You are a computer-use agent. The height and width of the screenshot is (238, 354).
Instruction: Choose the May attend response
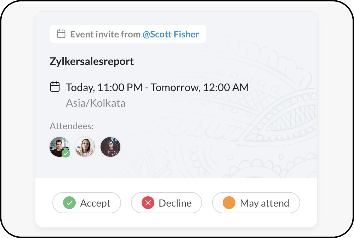(256, 203)
